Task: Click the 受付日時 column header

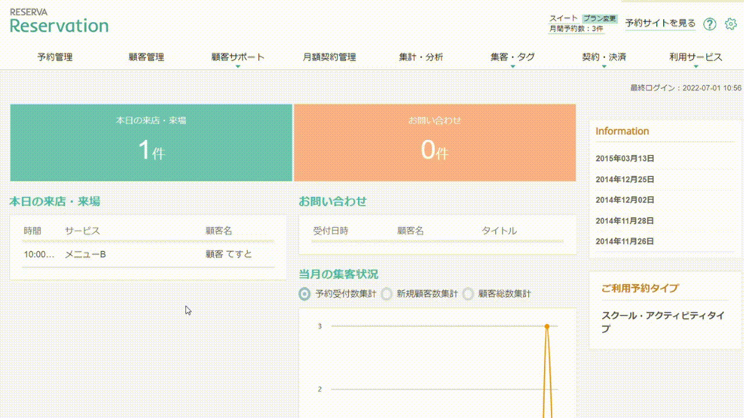Action: (x=331, y=230)
